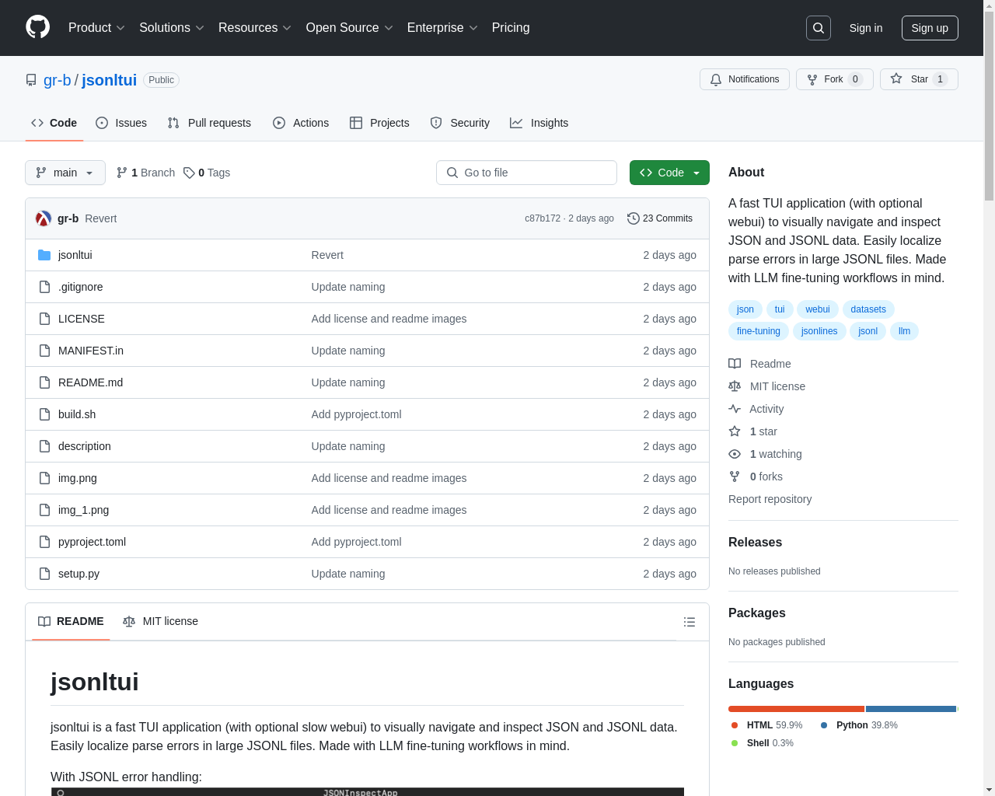Click the file icon next to setup.py
The image size is (995, 796).
click(44, 574)
